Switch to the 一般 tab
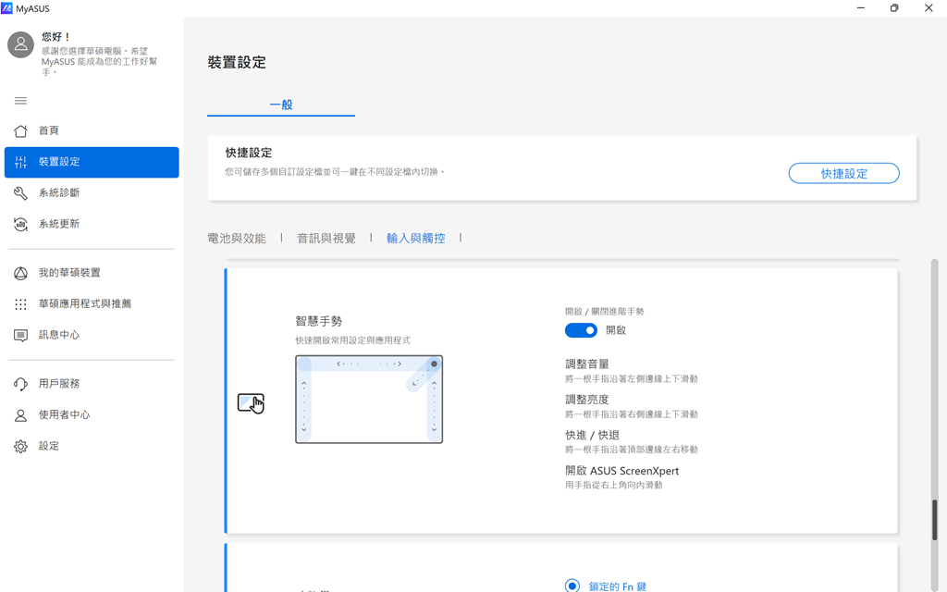Image resolution: width=947 pixels, height=592 pixels. (281, 105)
